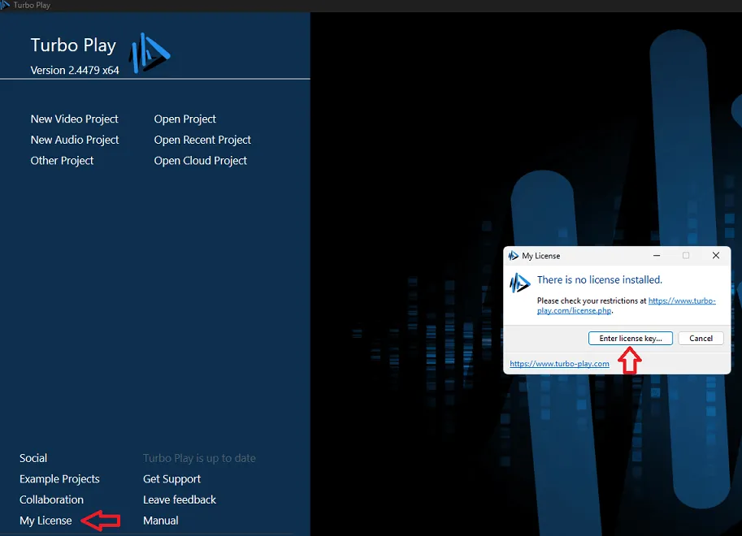Click the Turbo Play icon in the main title bar
This screenshot has width=742, height=536.
pyautogui.click(x=7, y=5)
